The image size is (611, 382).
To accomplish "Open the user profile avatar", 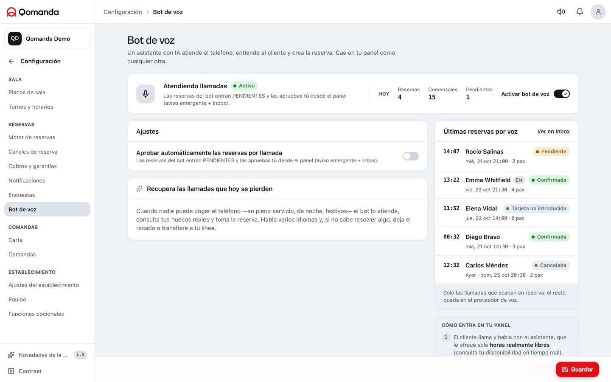I will coord(598,12).
